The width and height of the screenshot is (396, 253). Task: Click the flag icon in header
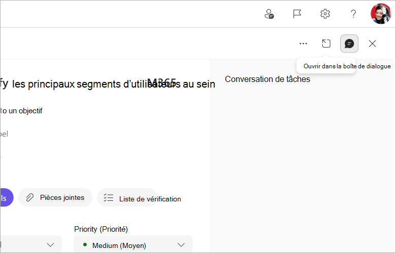297,14
